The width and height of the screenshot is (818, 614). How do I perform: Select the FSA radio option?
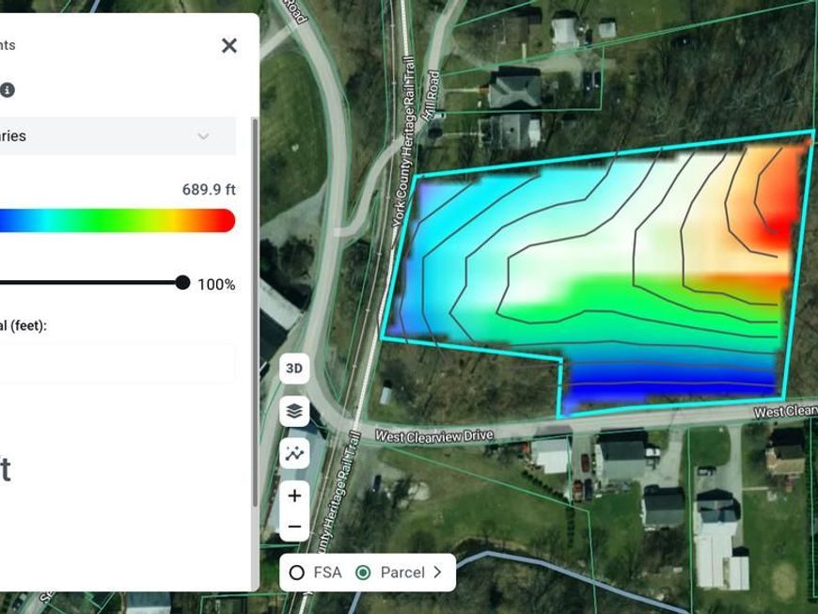[x=297, y=573]
